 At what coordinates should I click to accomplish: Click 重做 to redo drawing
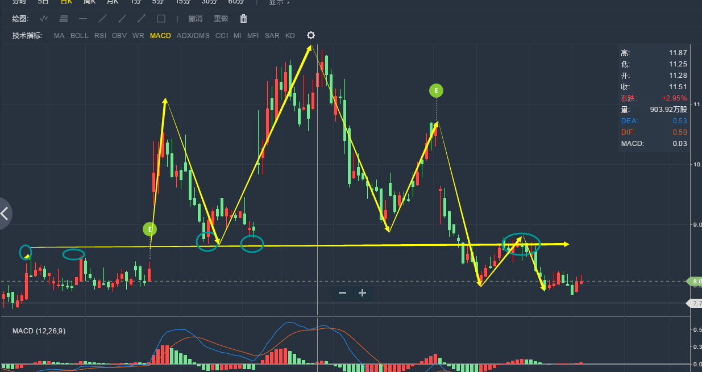coord(221,19)
